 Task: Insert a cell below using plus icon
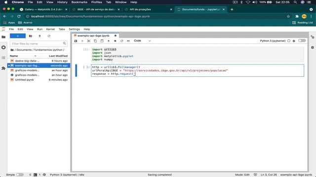(82, 41)
